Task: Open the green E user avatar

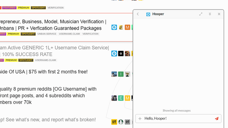Action: tap(121, 98)
